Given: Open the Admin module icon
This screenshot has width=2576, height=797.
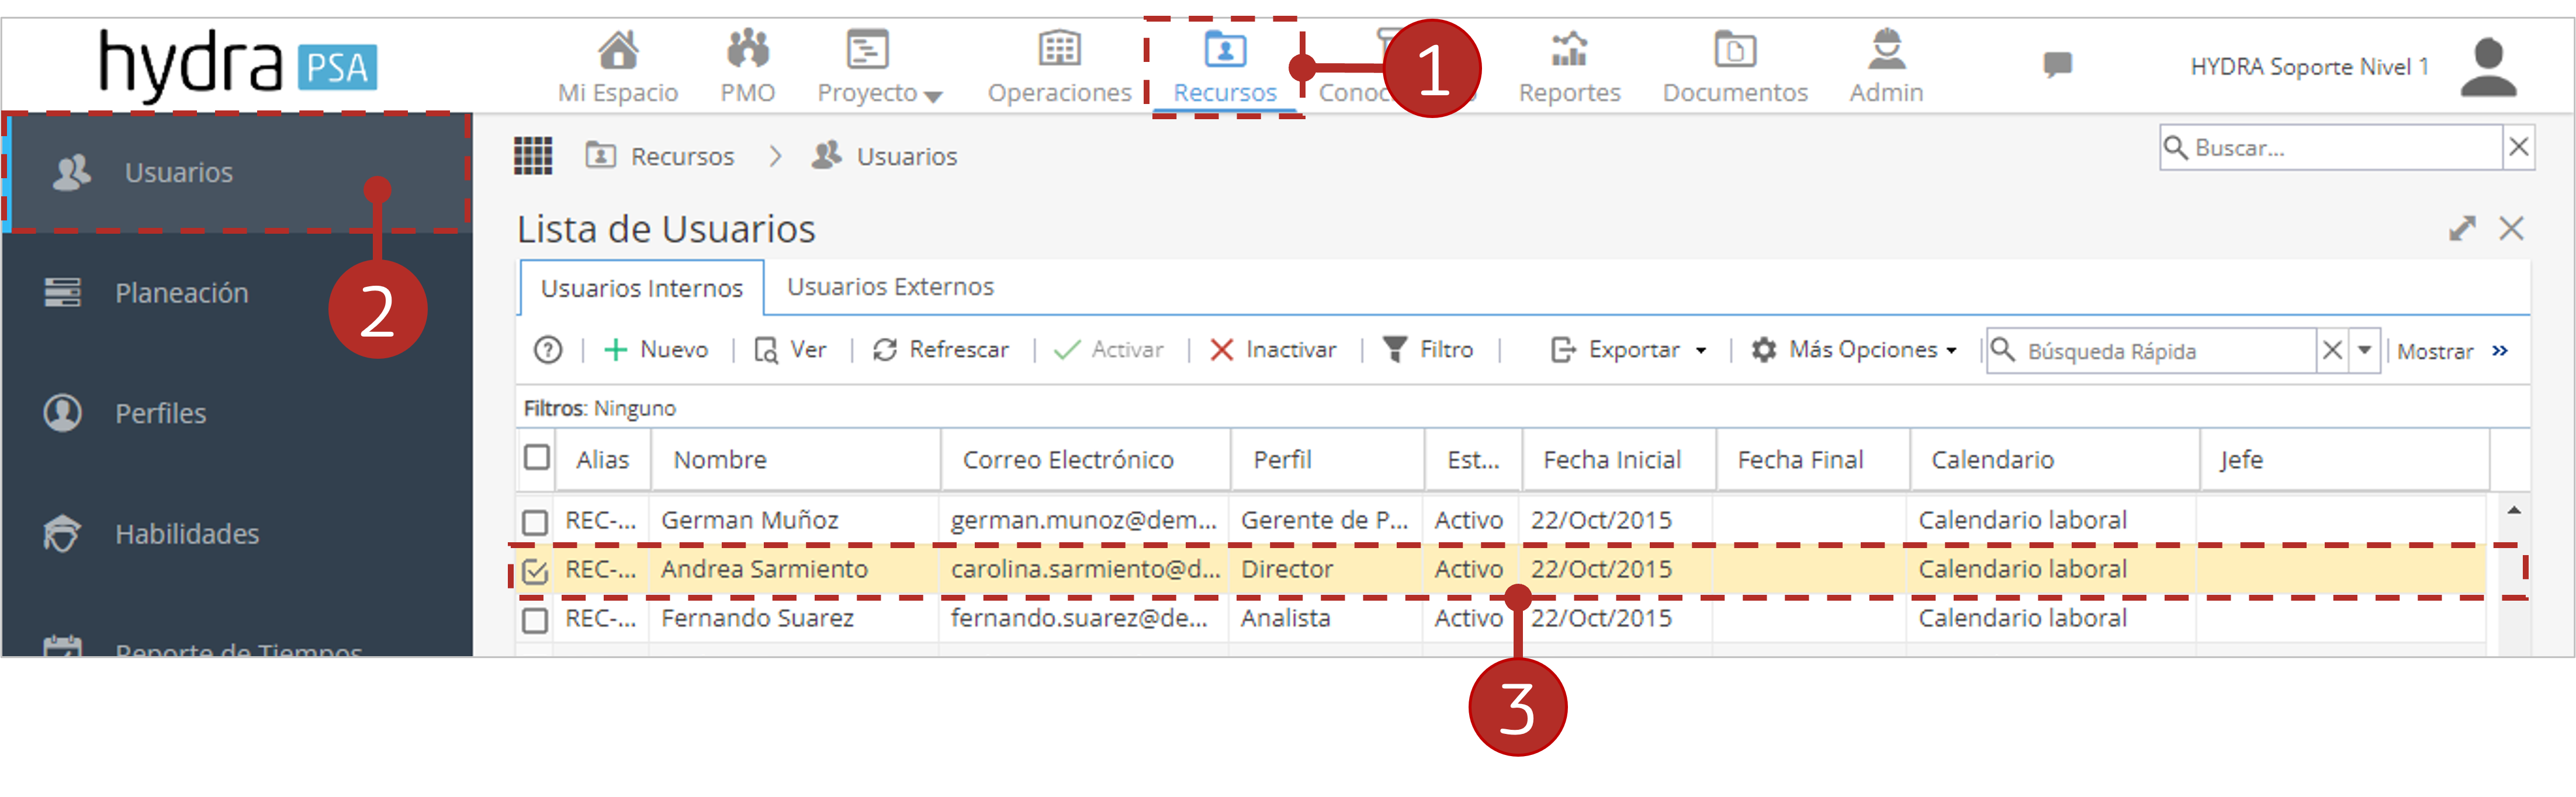Looking at the screenshot, I should (1886, 49).
